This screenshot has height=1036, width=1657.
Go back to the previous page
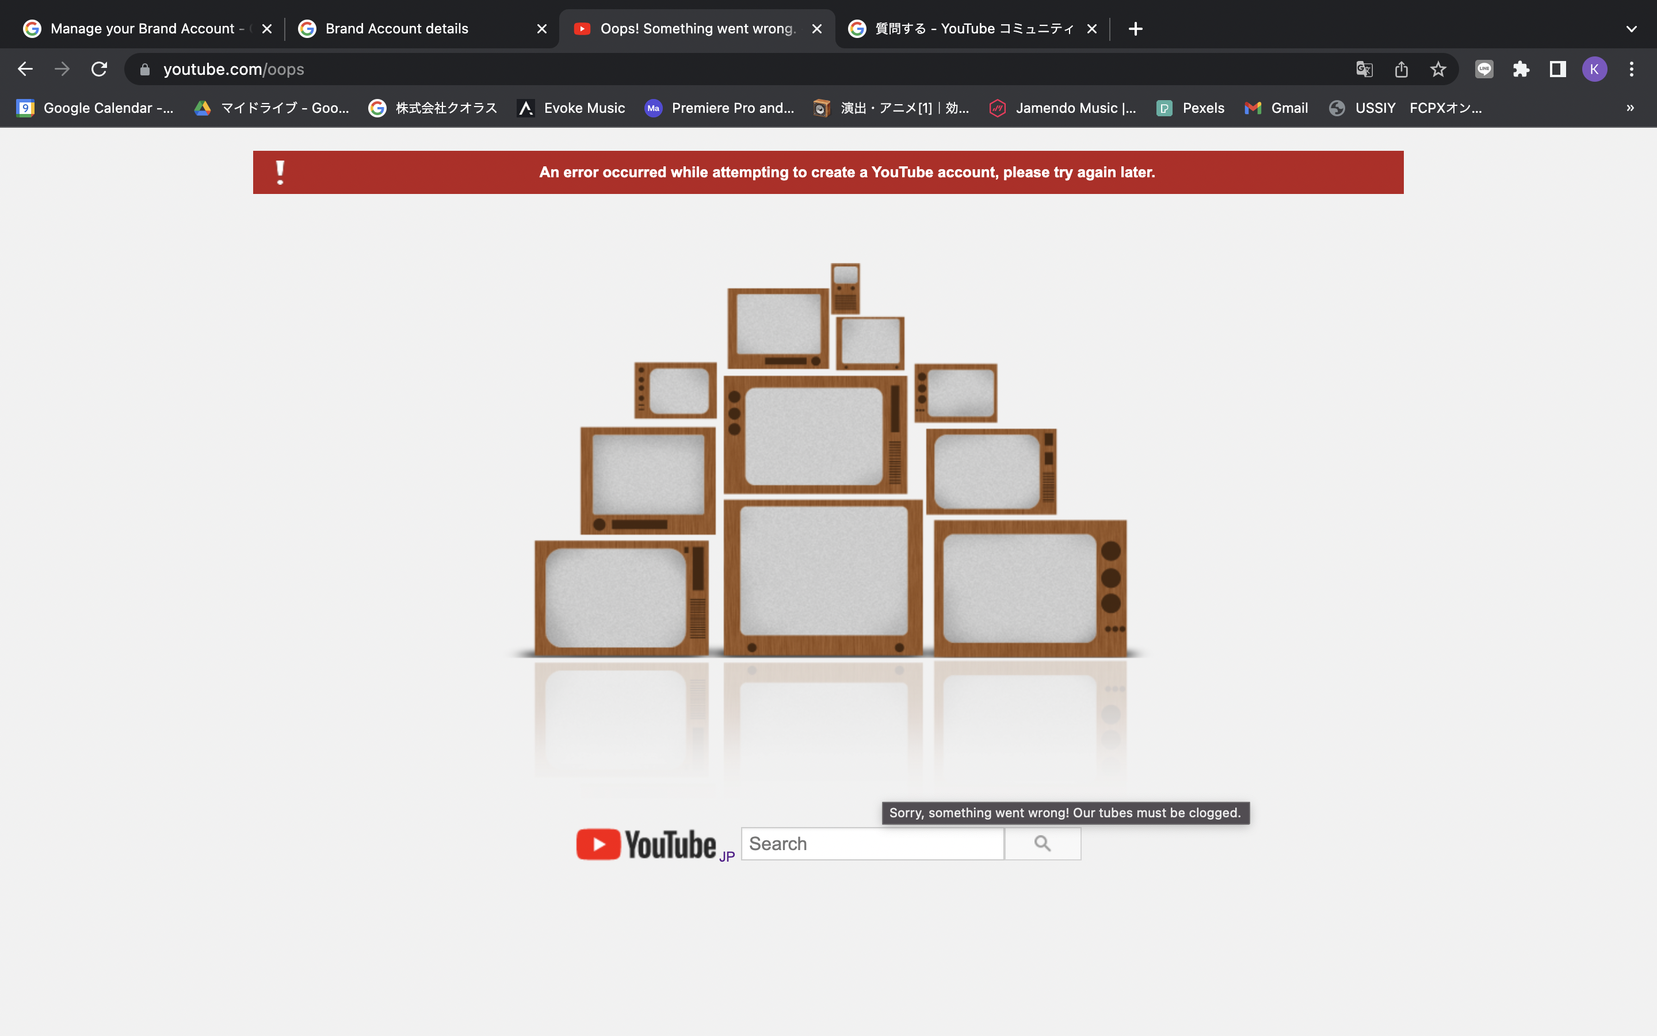click(25, 68)
